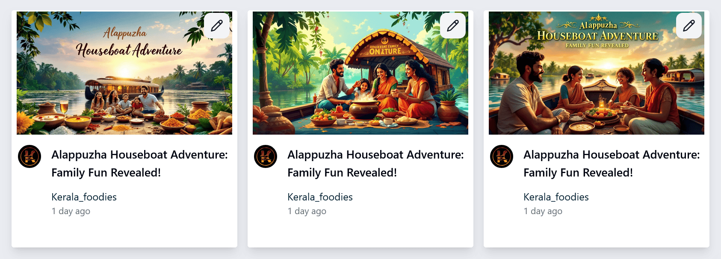Choose the thumbnail with the golden HOUSEBOAT ADVENTURE heading

coord(597,73)
